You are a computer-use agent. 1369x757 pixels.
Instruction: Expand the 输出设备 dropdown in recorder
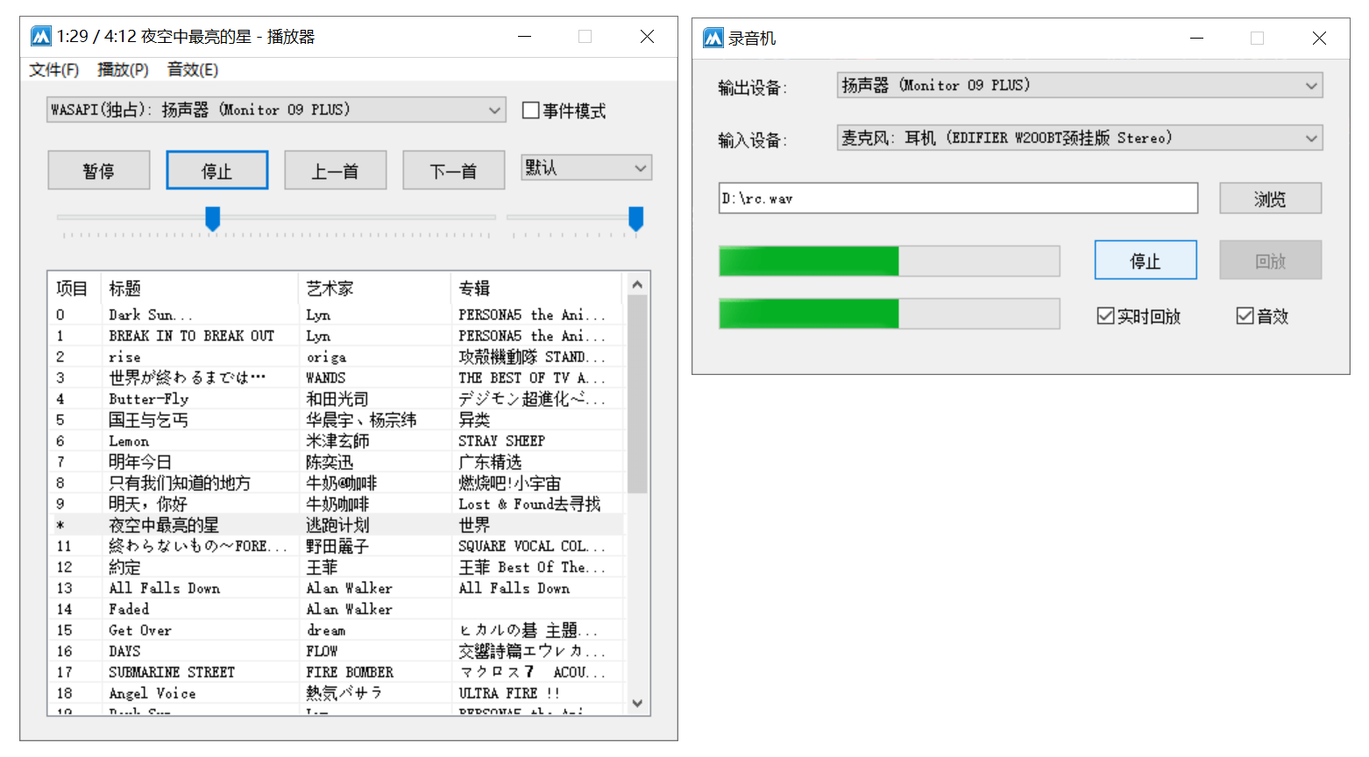tap(1080, 85)
